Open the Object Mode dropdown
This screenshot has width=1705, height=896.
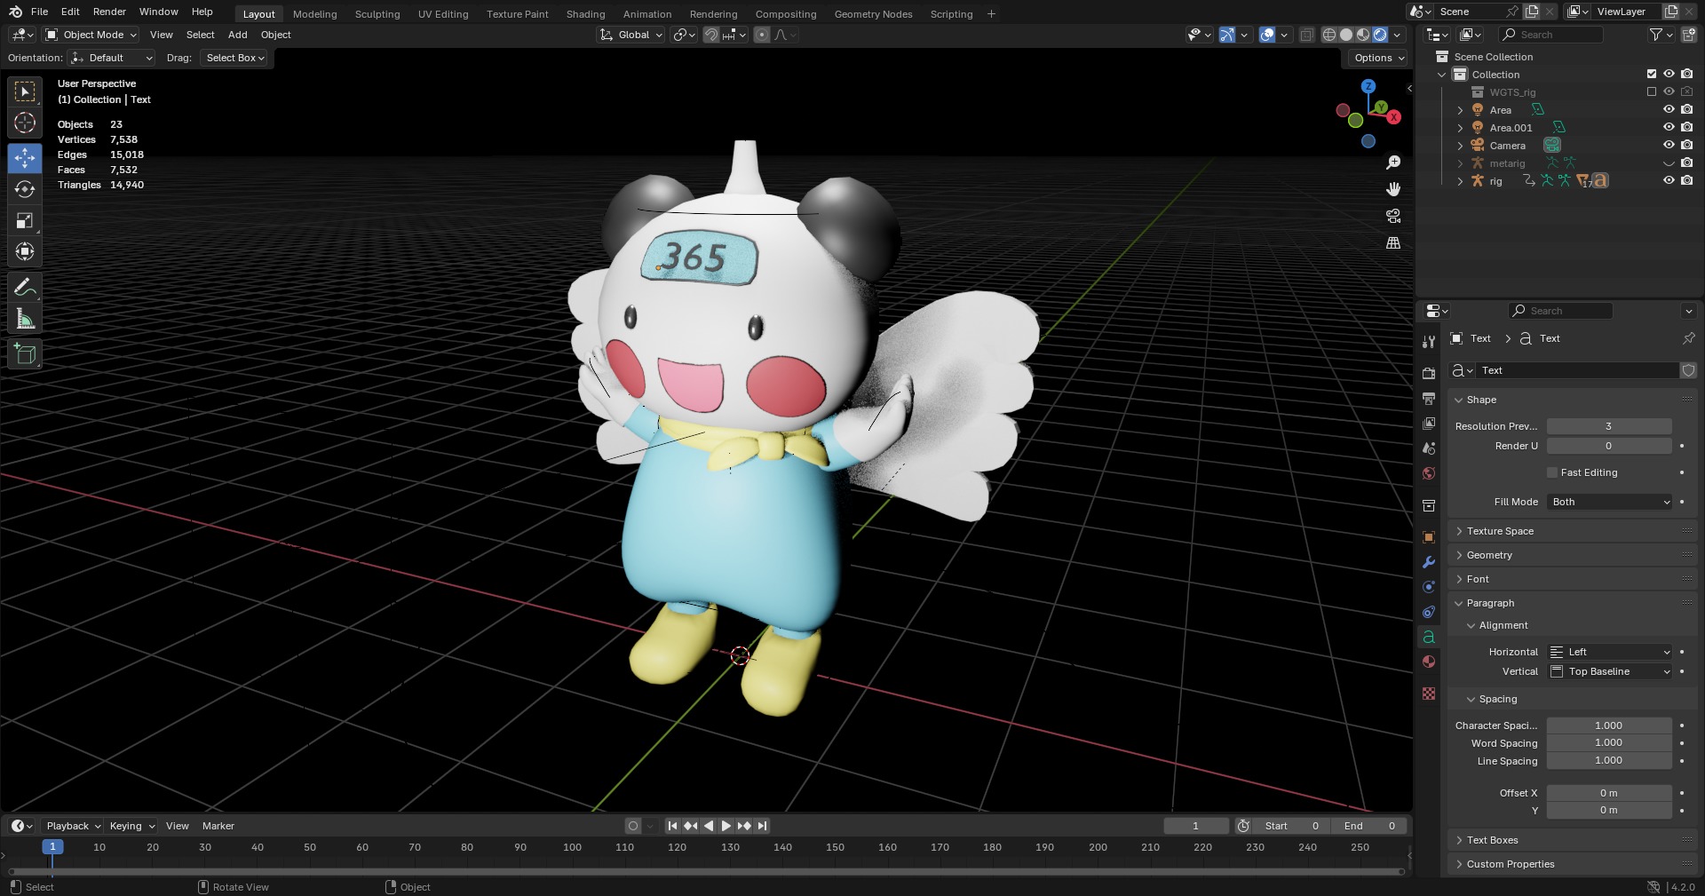91,35
